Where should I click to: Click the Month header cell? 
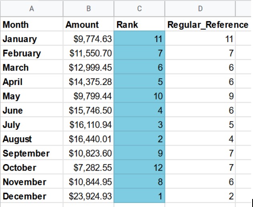31,25
